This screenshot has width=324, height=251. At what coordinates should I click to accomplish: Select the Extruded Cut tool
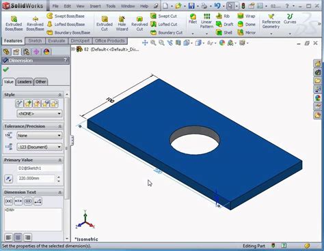(105, 23)
